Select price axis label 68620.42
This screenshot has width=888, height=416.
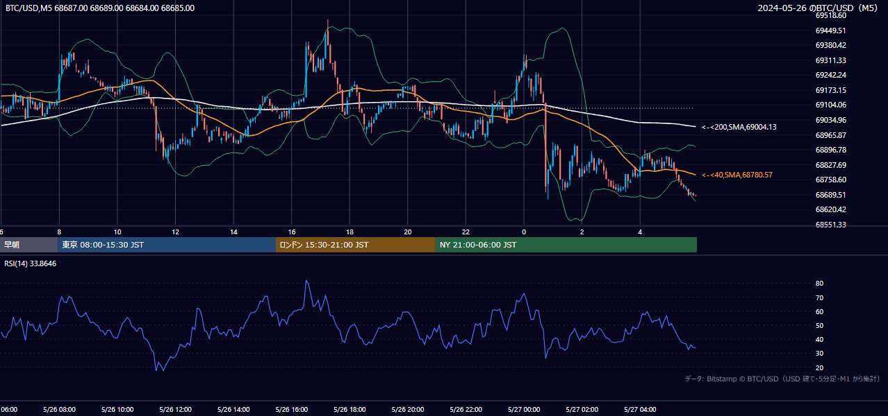[830, 209]
